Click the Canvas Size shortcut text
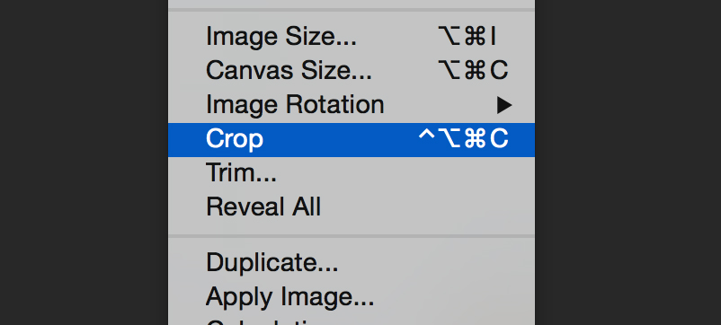 pos(473,70)
